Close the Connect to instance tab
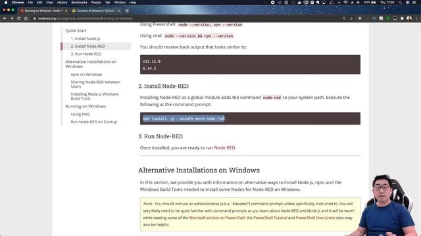This screenshot has height=236, width=421. point(118,10)
